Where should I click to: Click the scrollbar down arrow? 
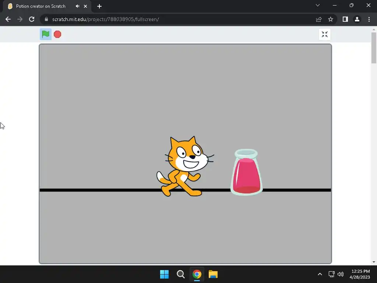[x=374, y=262]
